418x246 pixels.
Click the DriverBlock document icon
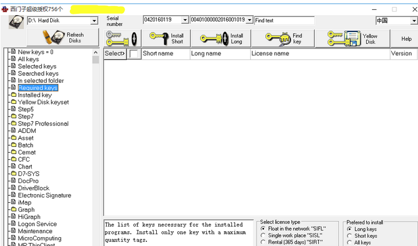pos(13,188)
